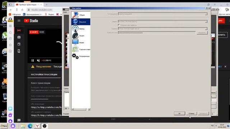Open the Яндекс bookmark
Screen dimensions: 230x129
(x=50, y=14)
